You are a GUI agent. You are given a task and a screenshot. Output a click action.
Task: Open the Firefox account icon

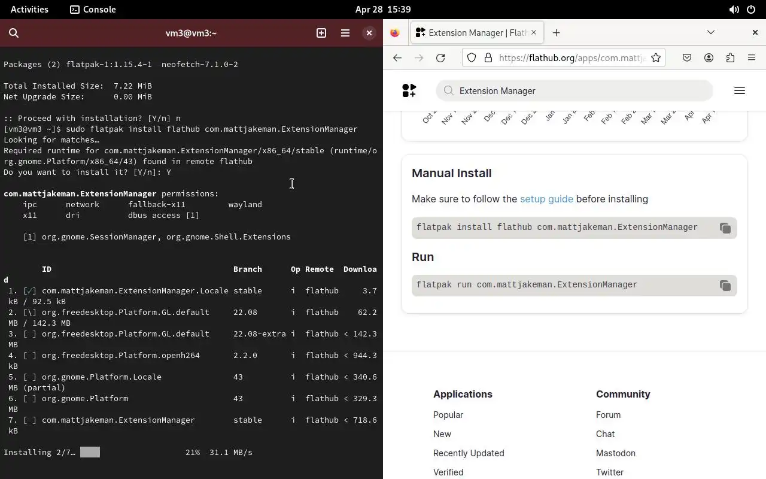click(x=709, y=57)
